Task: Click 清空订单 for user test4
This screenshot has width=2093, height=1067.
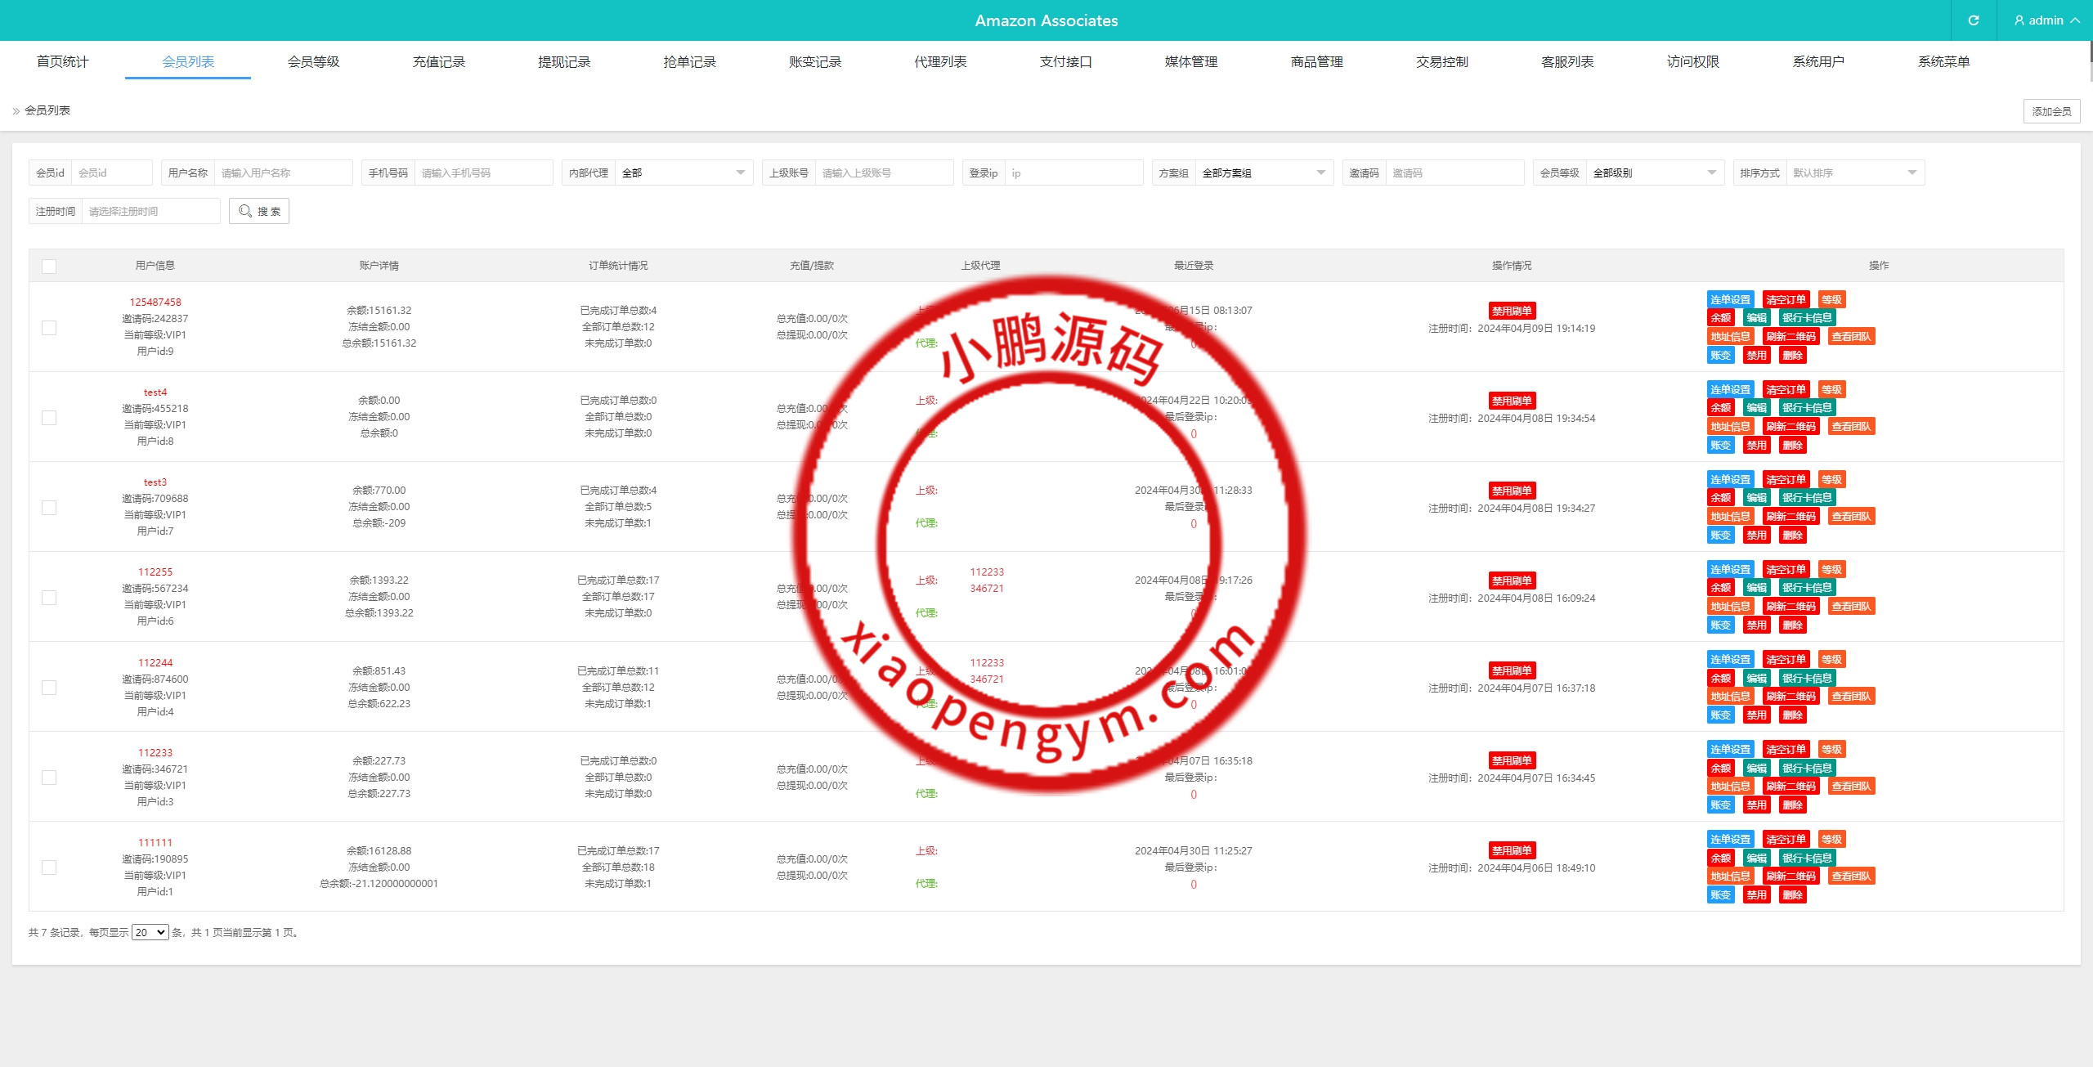Action: tap(1786, 389)
